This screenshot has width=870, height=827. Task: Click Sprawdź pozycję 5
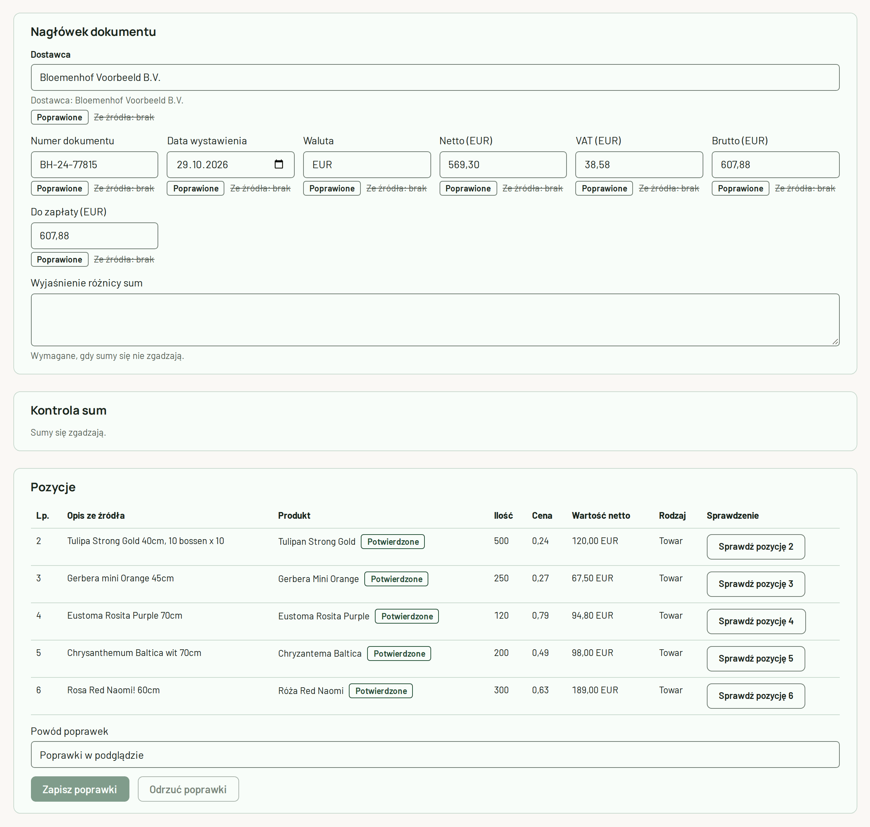point(755,658)
